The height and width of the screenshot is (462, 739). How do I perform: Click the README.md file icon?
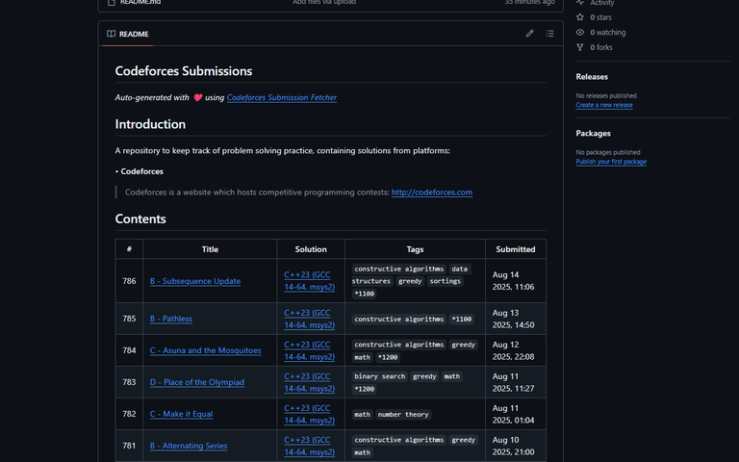[112, 2]
